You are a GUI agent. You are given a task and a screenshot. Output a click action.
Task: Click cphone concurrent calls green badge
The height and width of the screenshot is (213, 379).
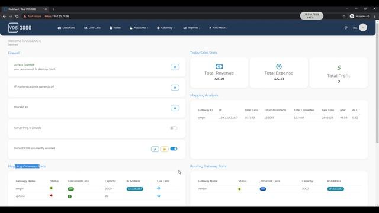pyautogui.click(x=70, y=196)
